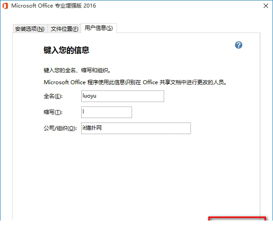273x229 pixels.
Task: Open the blue help question mark icon
Action: click(x=239, y=45)
